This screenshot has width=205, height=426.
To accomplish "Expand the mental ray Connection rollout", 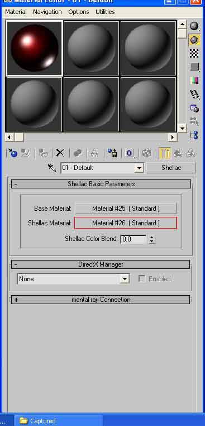I will 101,300.
